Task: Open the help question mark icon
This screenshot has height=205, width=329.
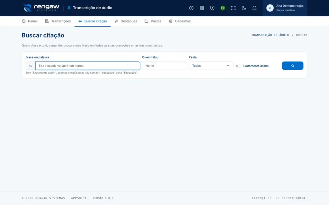Action: point(191,8)
